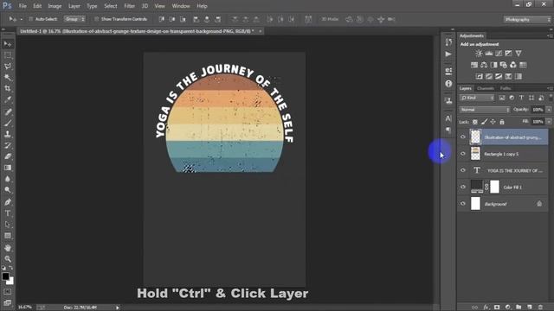Screen dimensions: 554x311
Task: Create a new layer
Action: pos(529,308)
